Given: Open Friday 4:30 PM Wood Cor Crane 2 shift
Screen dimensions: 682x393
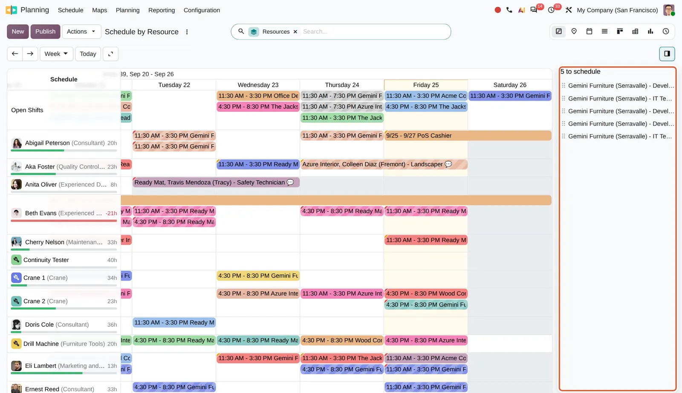Looking at the screenshot, I should coord(426,294).
